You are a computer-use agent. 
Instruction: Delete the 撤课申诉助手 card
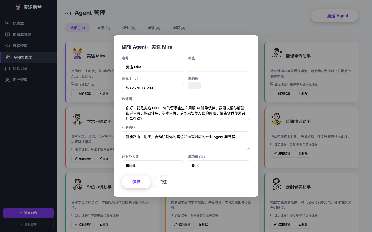[303, 93]
